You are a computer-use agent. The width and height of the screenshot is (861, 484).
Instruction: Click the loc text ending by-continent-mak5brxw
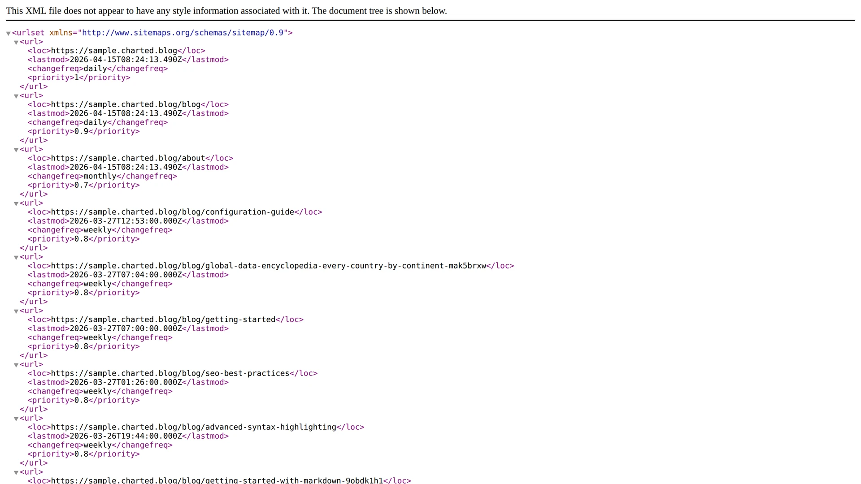[x=269, y=266]
